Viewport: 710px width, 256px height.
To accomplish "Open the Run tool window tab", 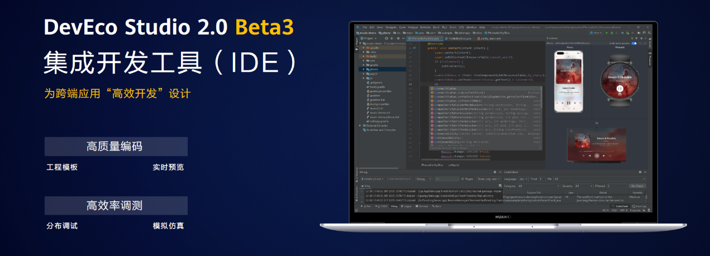I will (366, 206).
